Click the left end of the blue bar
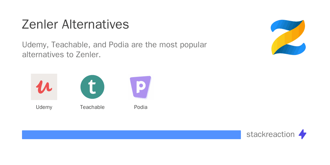This screenshot has width=330, height=165. (x=24, y=135)
